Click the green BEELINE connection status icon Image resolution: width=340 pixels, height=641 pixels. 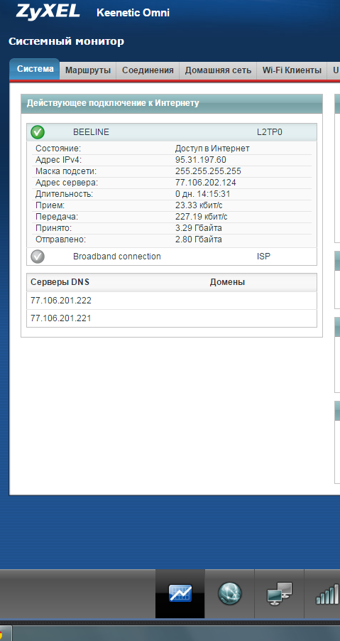pyautogui.click(x=38, y=132)
